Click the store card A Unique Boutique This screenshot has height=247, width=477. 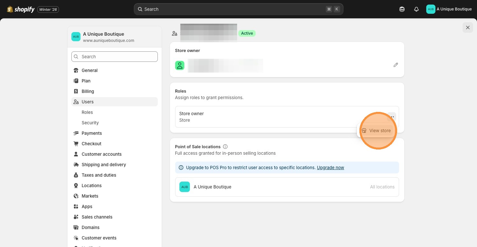pyautogui.click(x=115, y=37)
